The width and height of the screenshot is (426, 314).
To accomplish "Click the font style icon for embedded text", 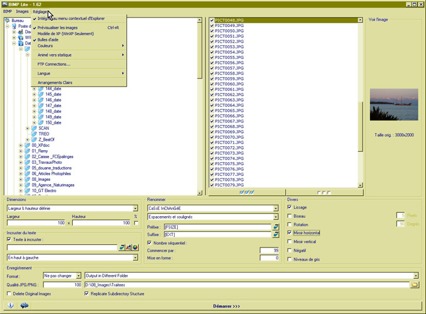I will [129, 247].
